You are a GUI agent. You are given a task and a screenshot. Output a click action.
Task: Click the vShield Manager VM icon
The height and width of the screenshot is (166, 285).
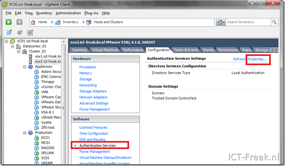(37, 117)
